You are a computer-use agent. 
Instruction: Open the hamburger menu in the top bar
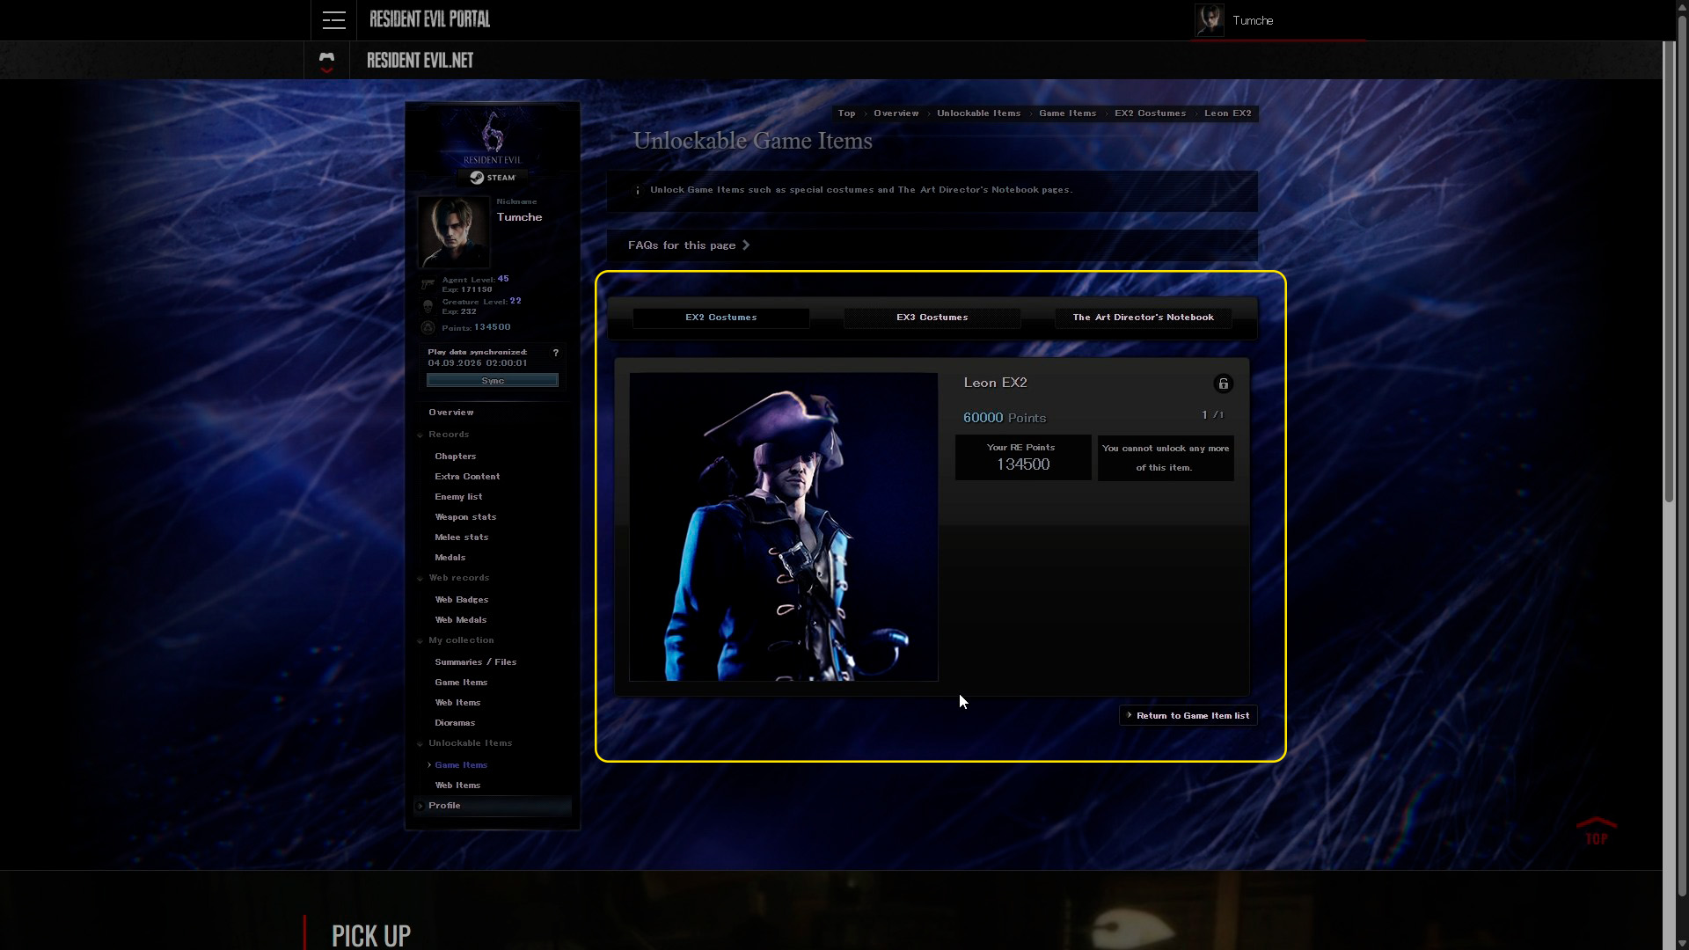click(333, 20)
